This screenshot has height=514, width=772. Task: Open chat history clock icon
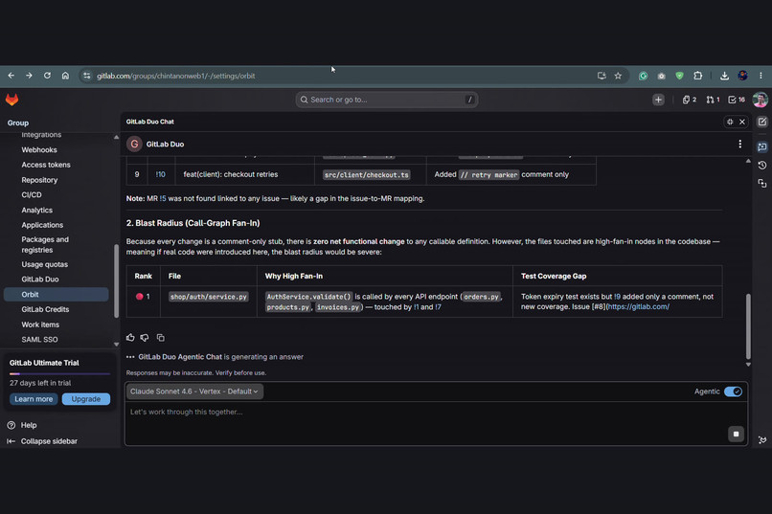(x=762, y=166)
